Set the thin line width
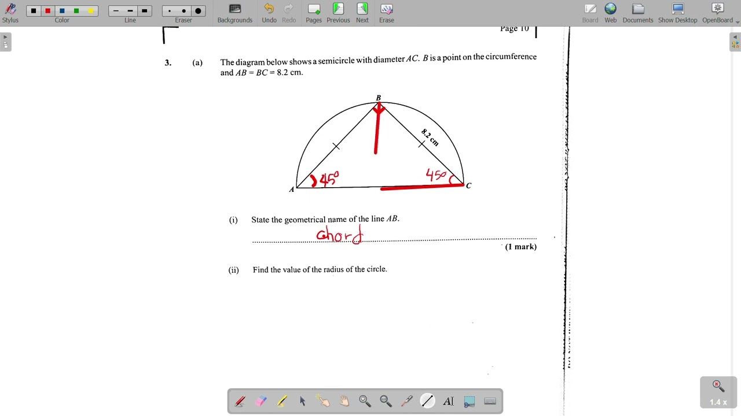 116,11
